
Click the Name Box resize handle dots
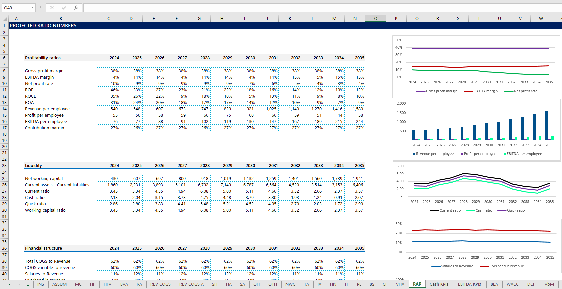(x=41, y=8)
